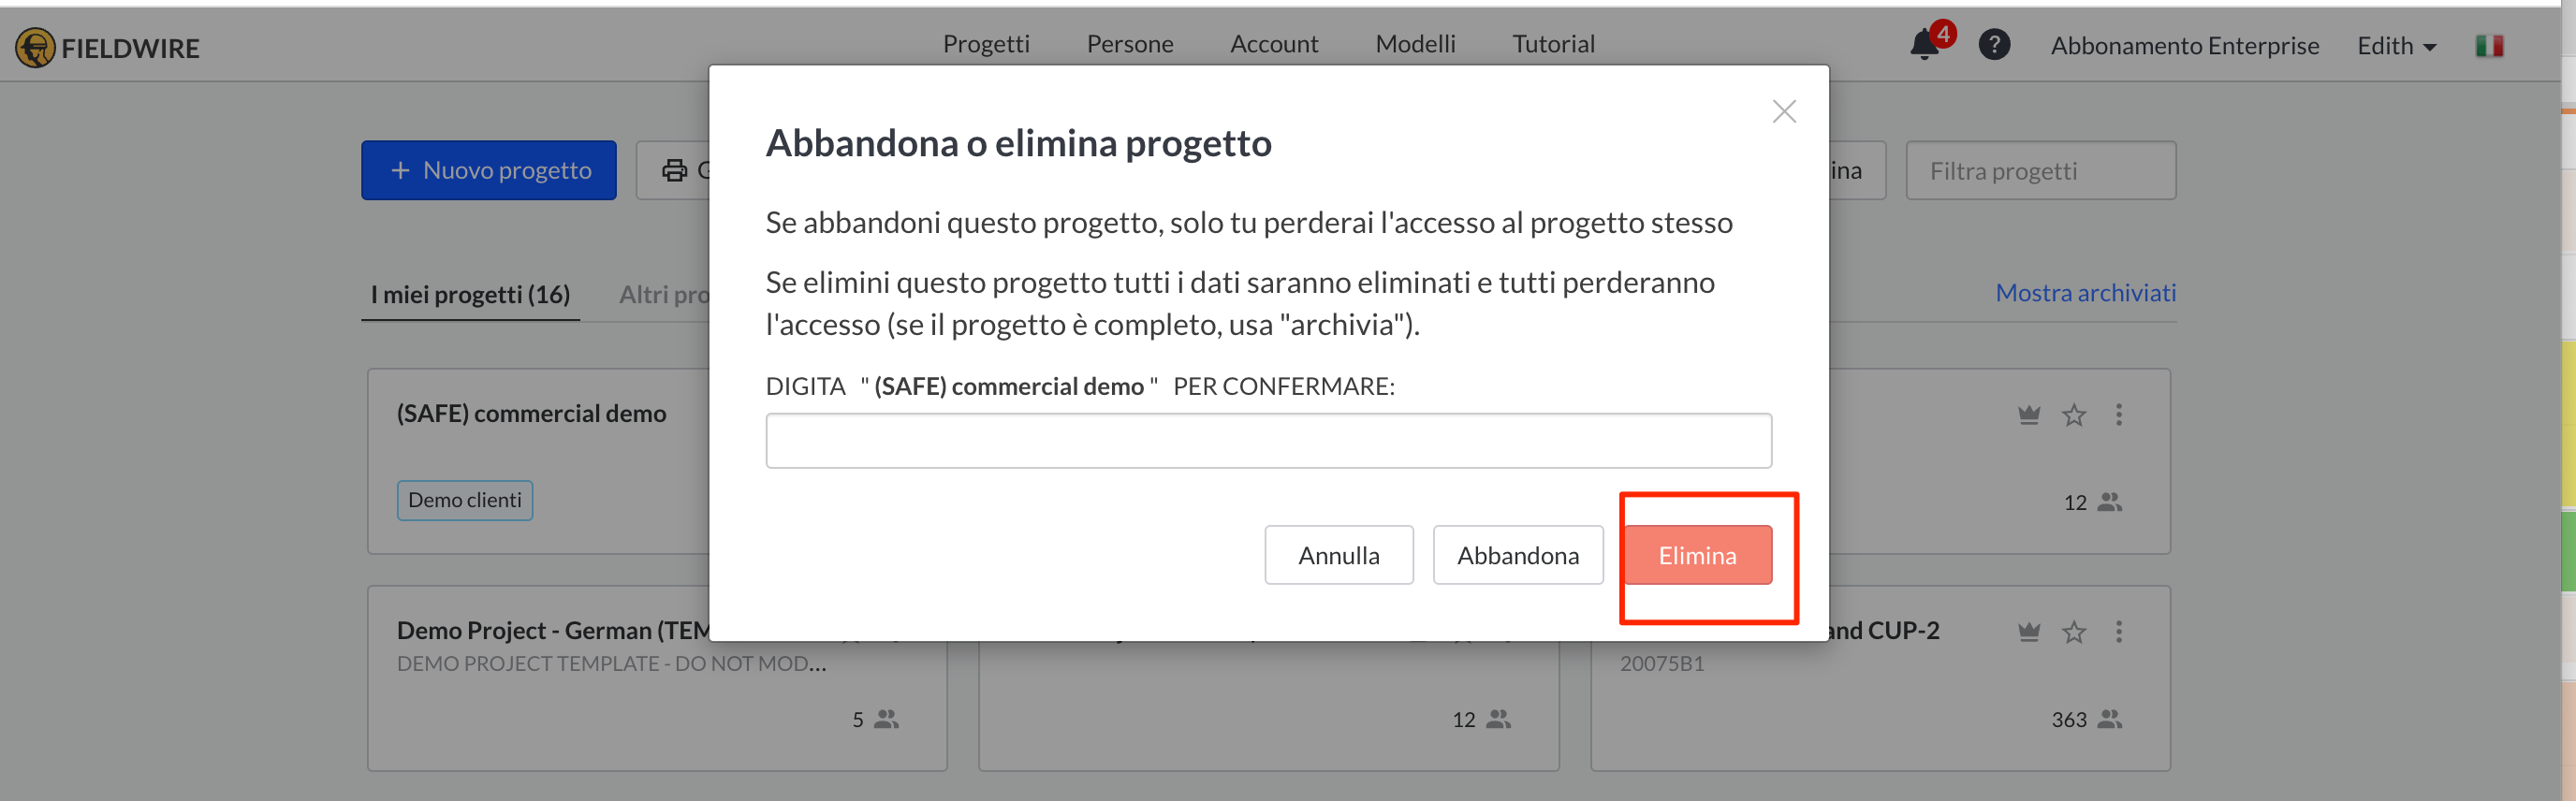The width and height of the screenshot is (2576, 801).
Task: Switch to I miei progetti tab
Action: point(470,294)
